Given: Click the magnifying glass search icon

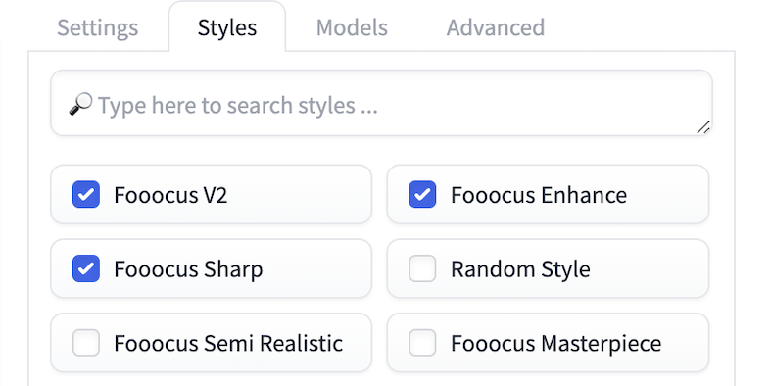Looking at the screenshot, I should point(80,104).
